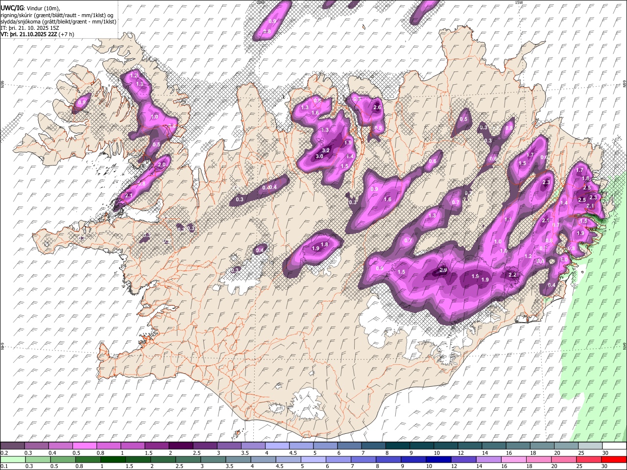This screenshot has width=627, height=470.
Task: Click the darkest purple swatch labeled 2 in snow scale
Action: pyautogui.click(x=181, y=446)
